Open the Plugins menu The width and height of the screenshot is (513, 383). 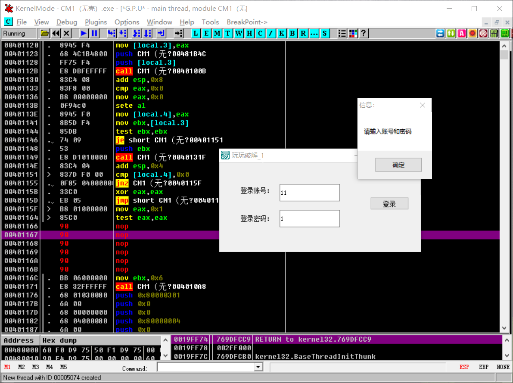coord(96,22)
